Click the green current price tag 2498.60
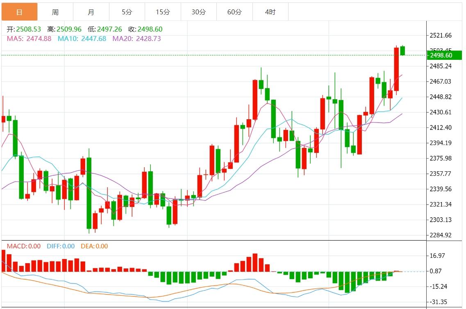The height and width of the screenshot is (309, 466). tap(440, 55)
